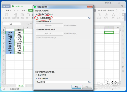Select 请选择单元格区域(S) radio button

[x=37, y=14]
